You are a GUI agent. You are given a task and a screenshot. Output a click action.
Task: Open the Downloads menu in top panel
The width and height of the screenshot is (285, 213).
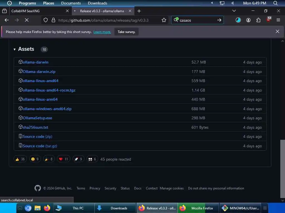coord(97,3)
